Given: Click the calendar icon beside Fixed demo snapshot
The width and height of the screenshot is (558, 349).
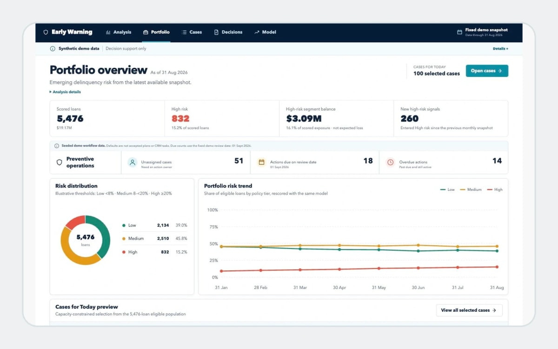Looking at the screenshot, I should 460,33.
